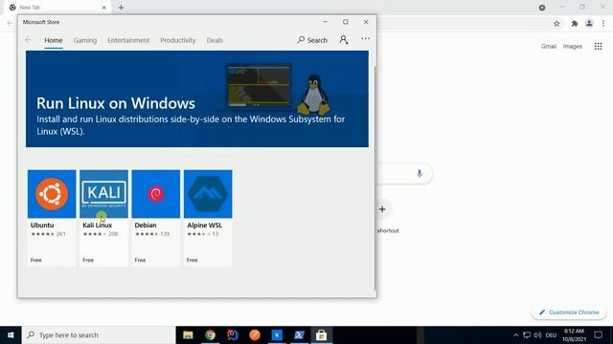Open the Google apps grid icon

598,46
